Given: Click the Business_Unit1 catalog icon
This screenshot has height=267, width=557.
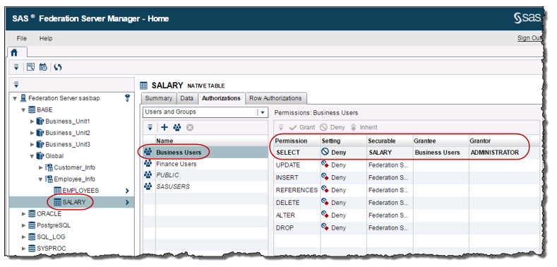Looking at the screenshot, I should pyautogui.click(x=40, y=121).
